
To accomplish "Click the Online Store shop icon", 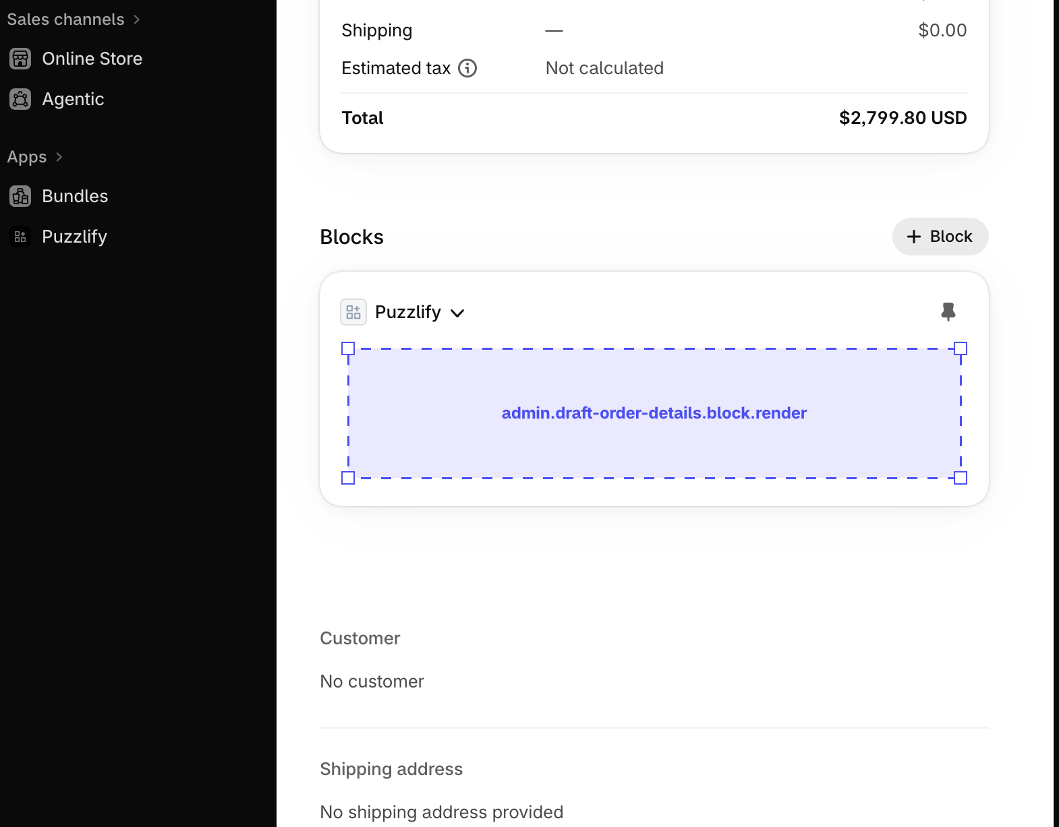I will [20, 59].
